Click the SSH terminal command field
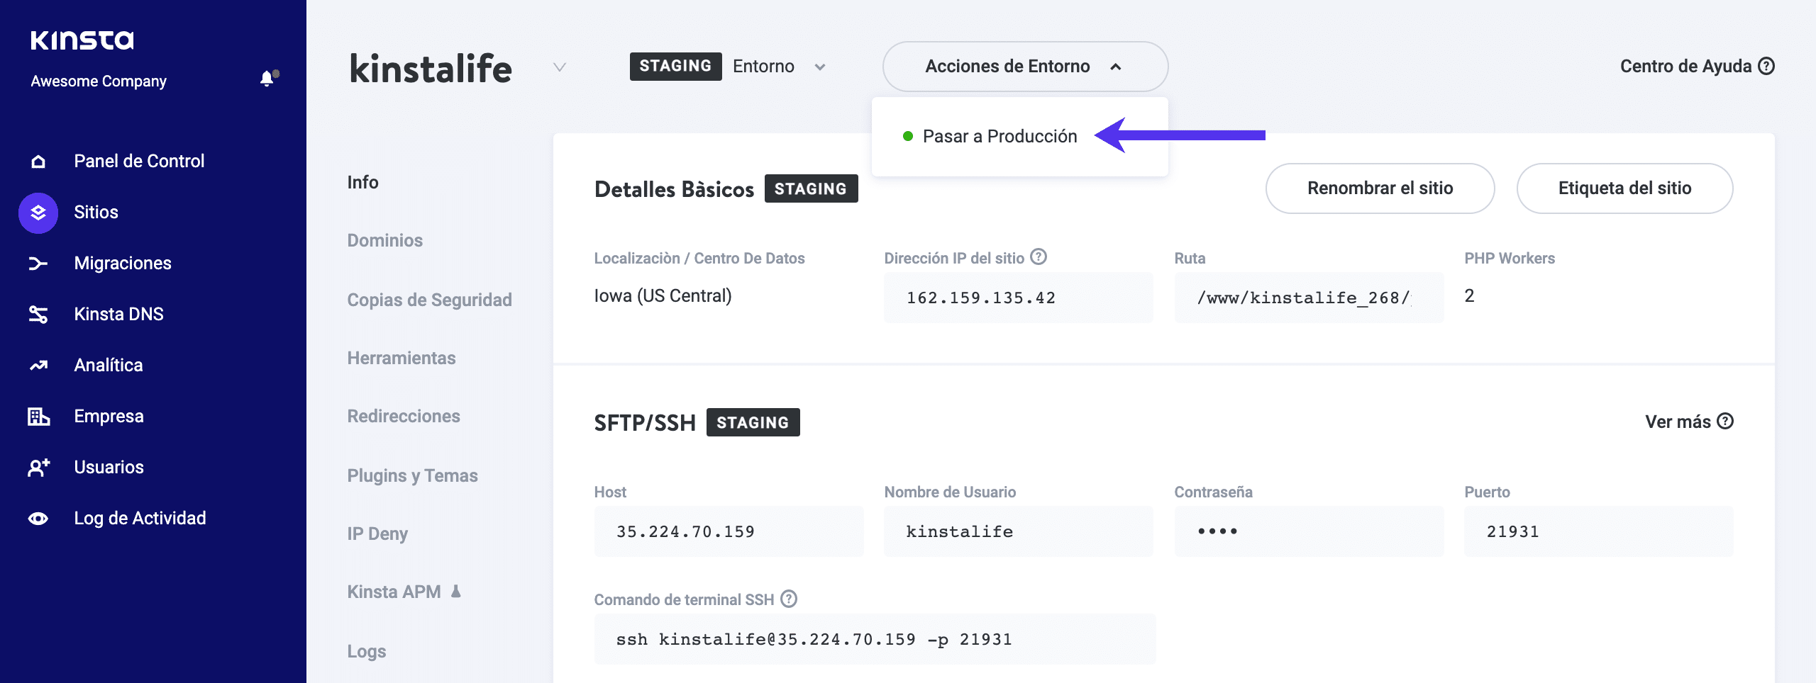The width and height of the screenshot is (1816, 683). 874,639
